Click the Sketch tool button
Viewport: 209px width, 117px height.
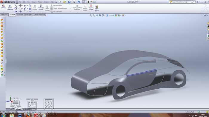[4, 7]
